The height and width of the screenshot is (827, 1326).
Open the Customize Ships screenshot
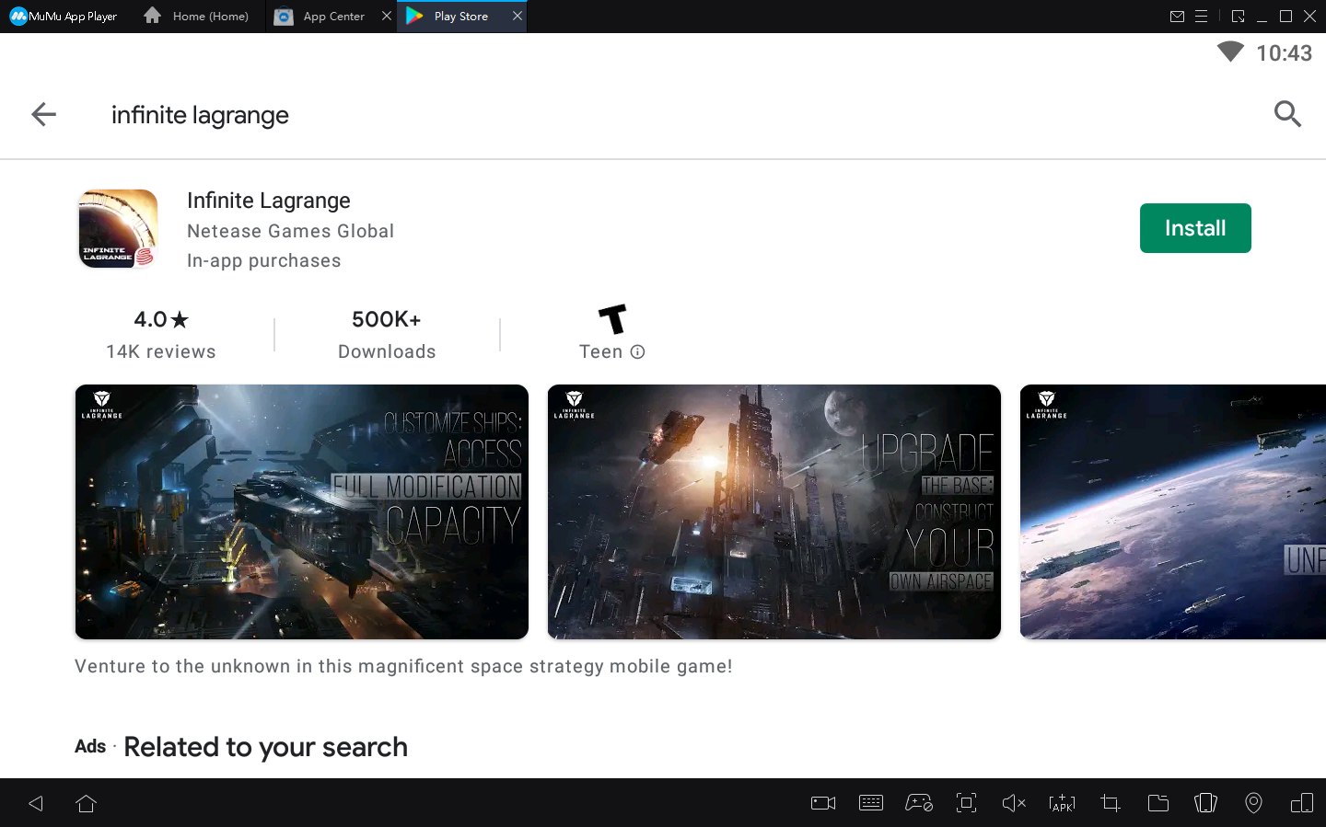302,511
